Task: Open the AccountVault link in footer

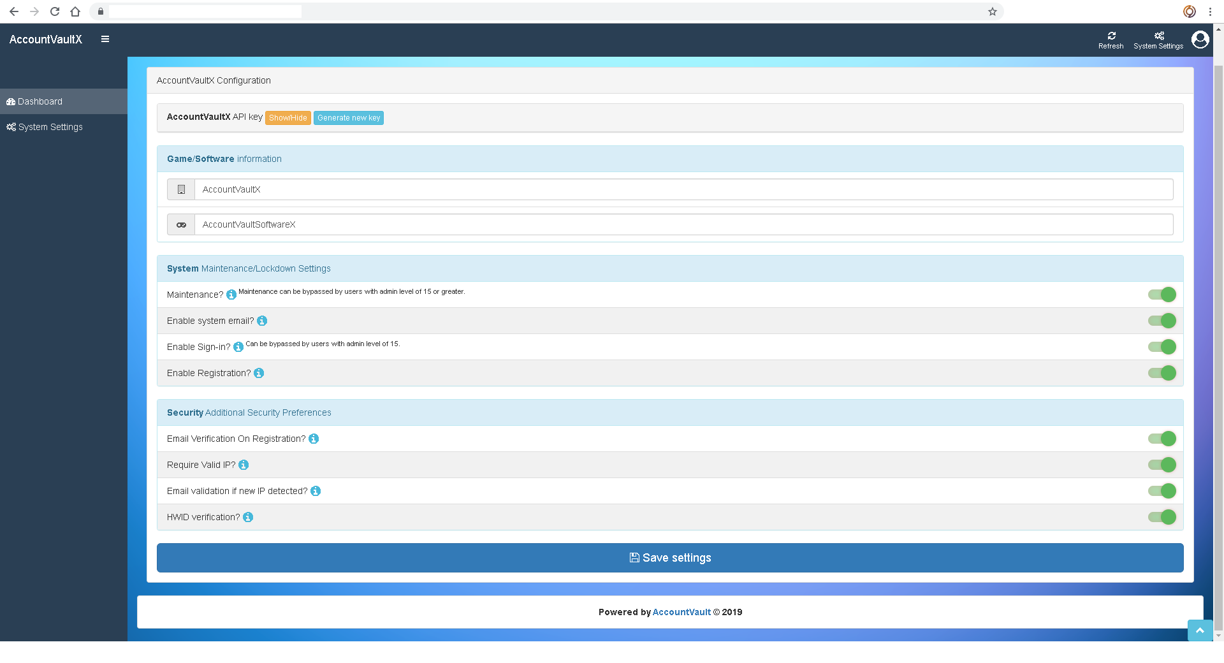Action: 681,612
